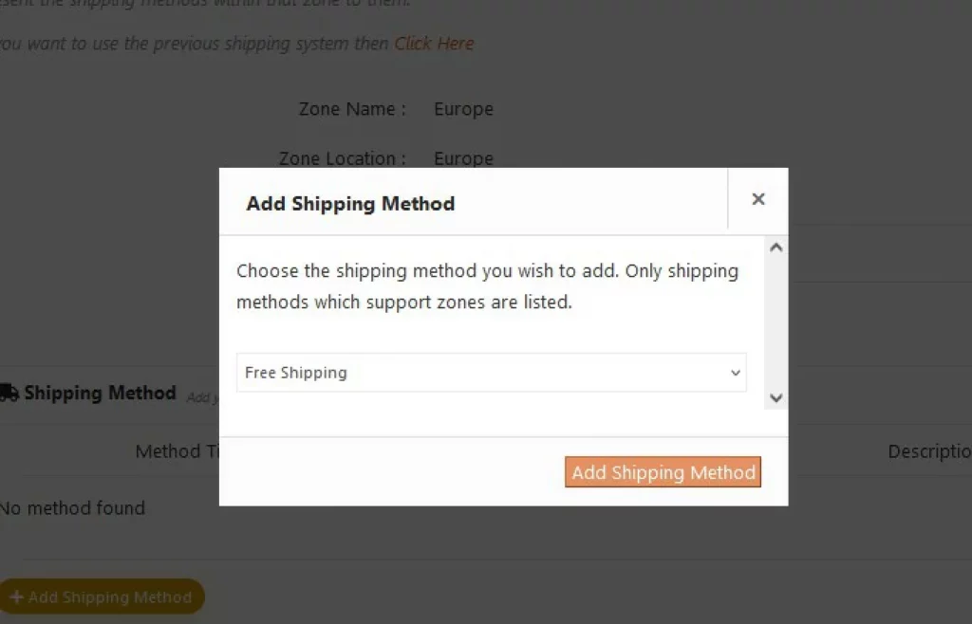Click the Shipping Method section heading
Viewport: 972px width, 624px height.
tap(100, 393)
